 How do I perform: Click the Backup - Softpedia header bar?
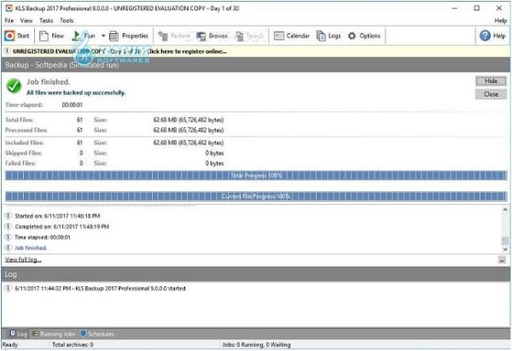coord(256,65)
